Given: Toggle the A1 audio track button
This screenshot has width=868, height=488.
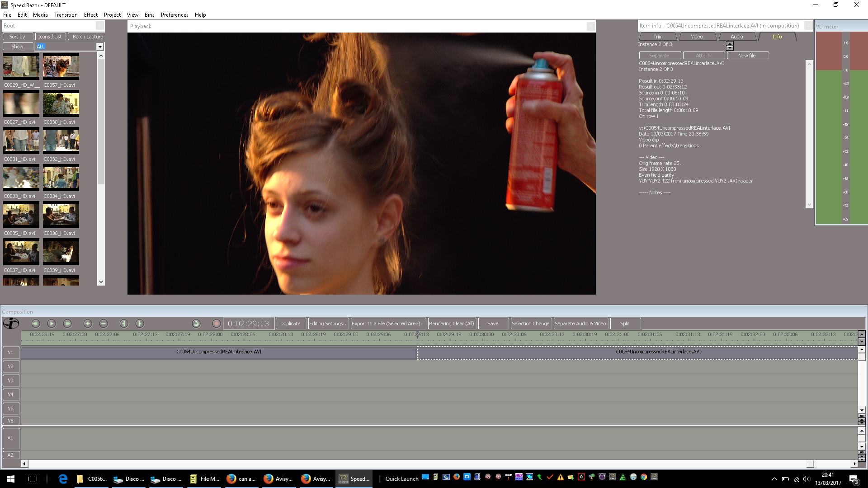Looking at the screenshot, I should coord(11,438).
